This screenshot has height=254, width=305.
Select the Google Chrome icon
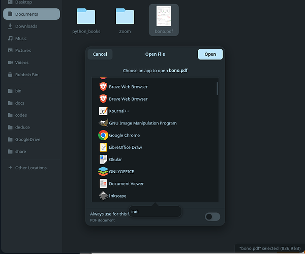[103, 135]
